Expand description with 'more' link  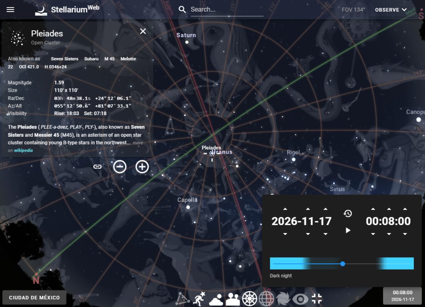(x=138, y=142)
